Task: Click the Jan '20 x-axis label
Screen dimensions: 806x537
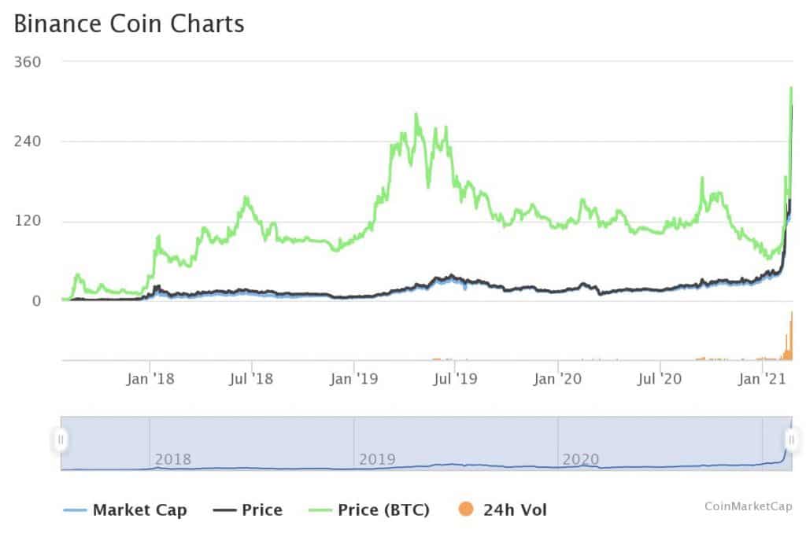Action: pos(558,380)
